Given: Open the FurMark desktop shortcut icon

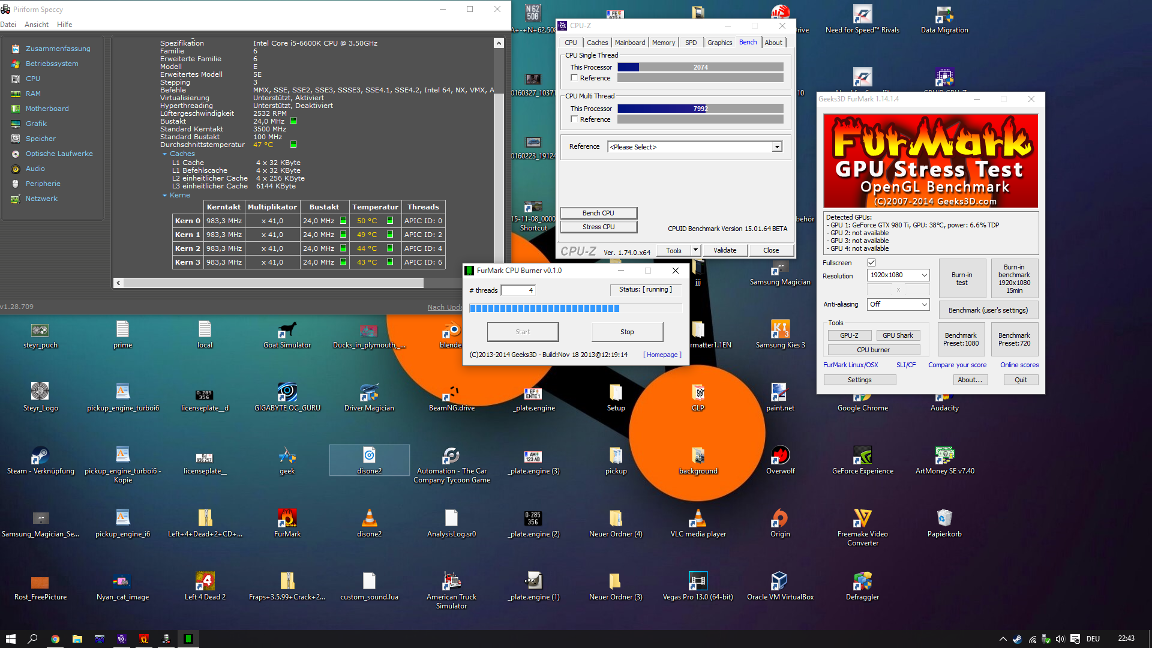Looking at the screenshot, I should [x=287, y=518].
